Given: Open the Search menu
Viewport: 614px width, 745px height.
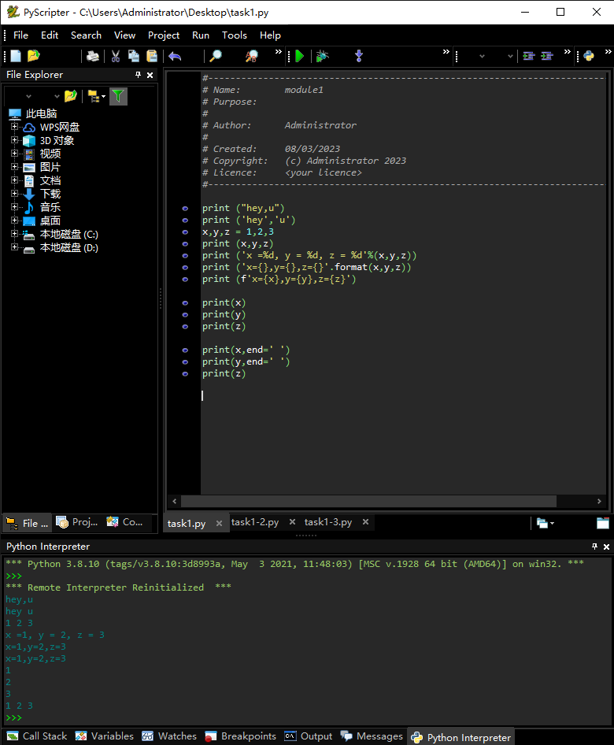Looking at the screenshot, I should (86, 35).
